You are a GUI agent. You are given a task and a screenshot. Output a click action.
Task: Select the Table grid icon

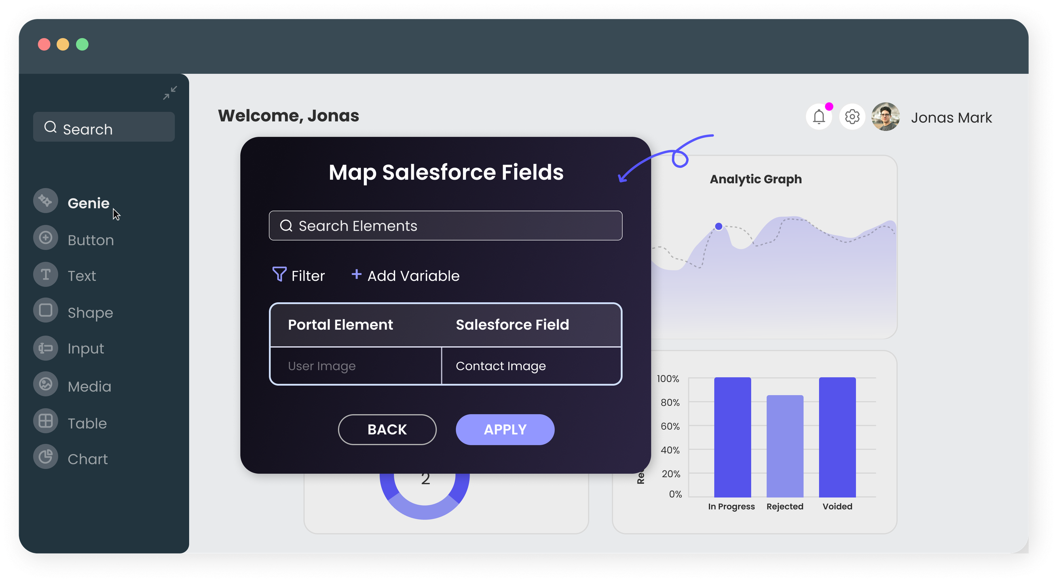click(x=46, y=421)
